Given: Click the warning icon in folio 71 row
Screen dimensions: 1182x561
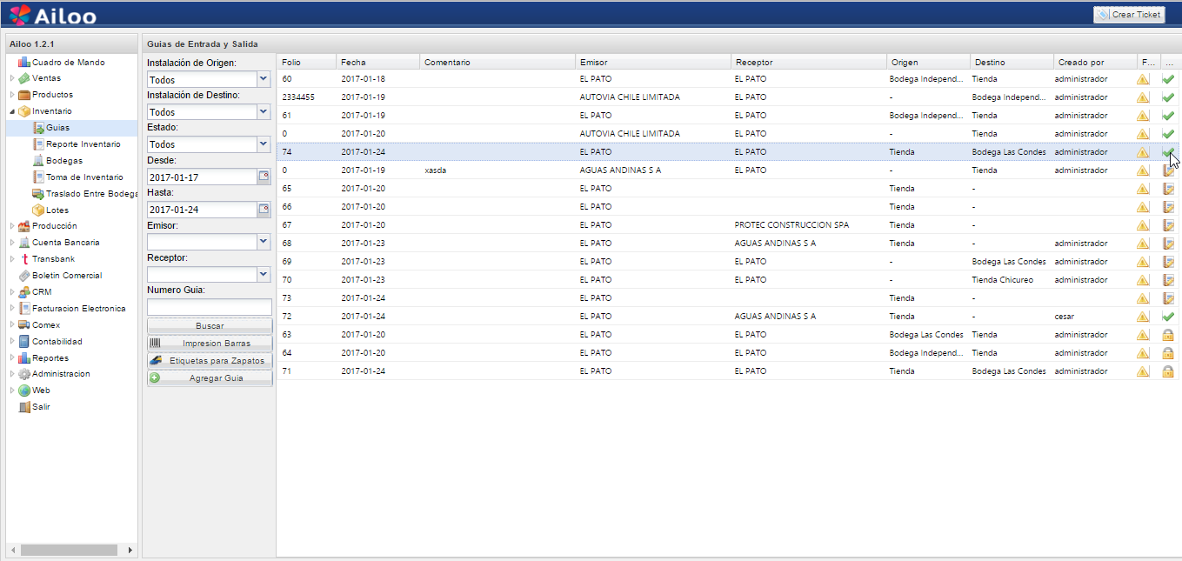Looking at the screenshot, I should pos(1143,371).
